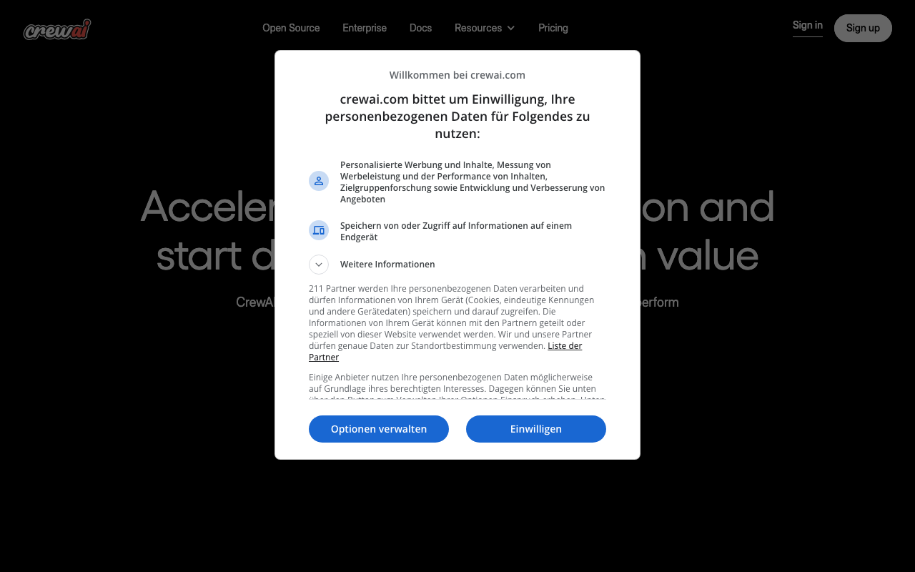Click the Optionen verwalten button

(x=379, y=429)
